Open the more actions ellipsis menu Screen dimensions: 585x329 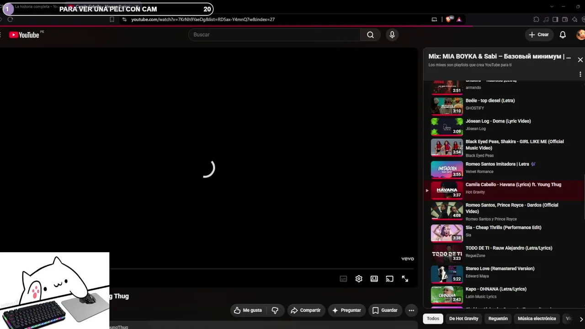click(411, 310)
